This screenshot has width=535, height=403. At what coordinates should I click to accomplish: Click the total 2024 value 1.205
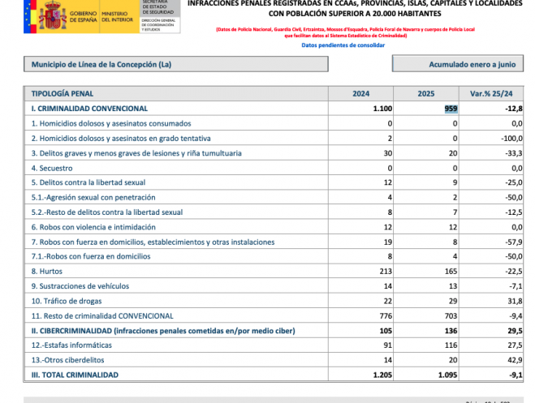click(x=382, y=375)
